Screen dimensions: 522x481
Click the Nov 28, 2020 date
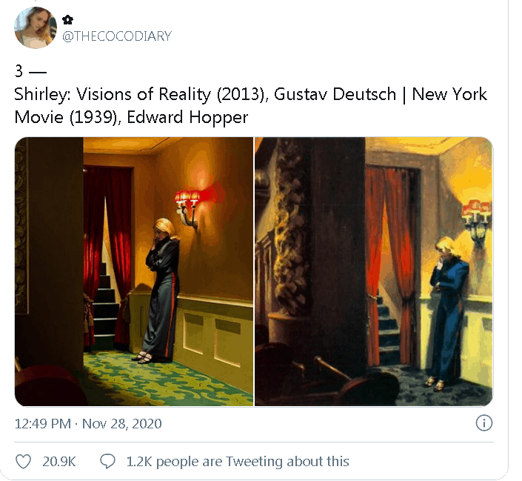(x=122, y=424)
